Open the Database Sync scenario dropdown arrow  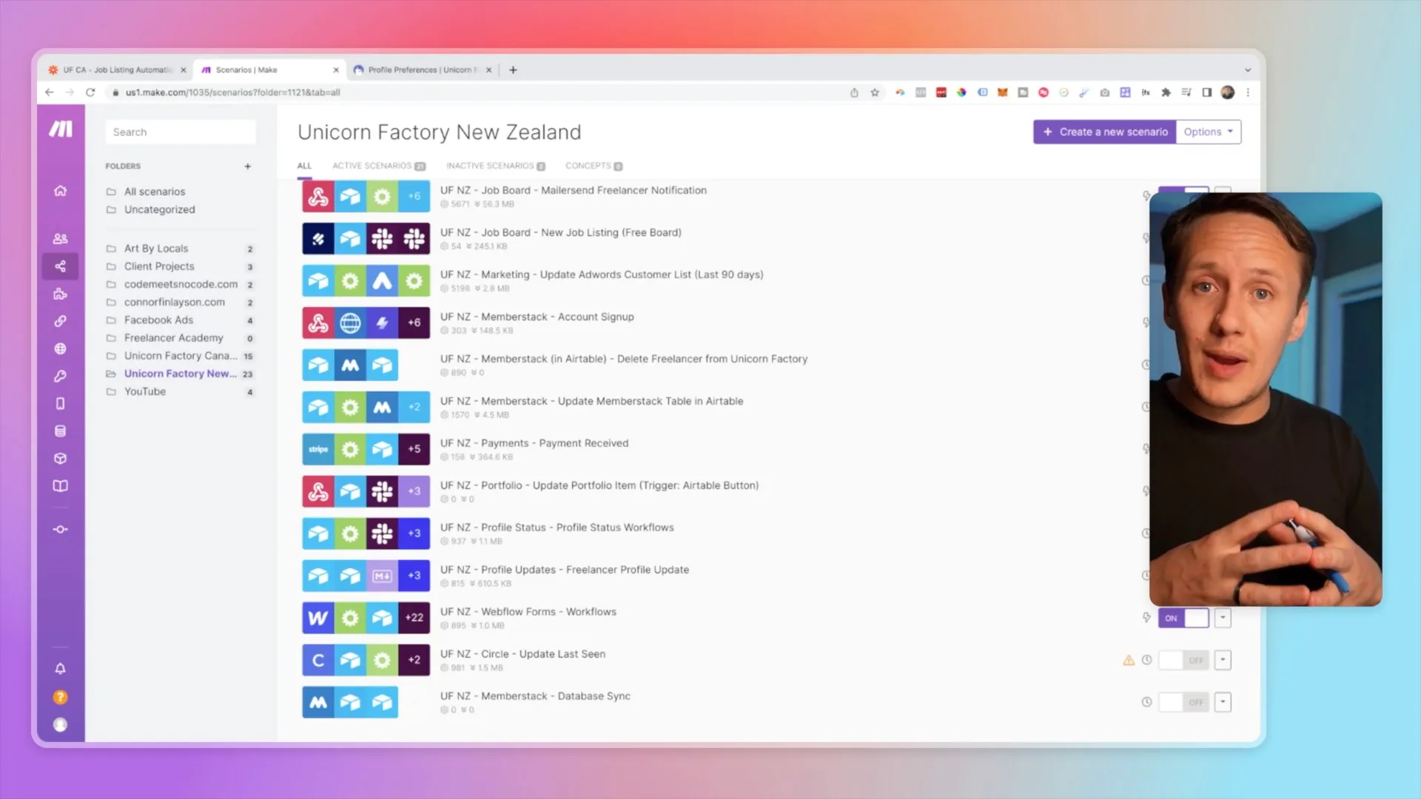coord(1223,701)
